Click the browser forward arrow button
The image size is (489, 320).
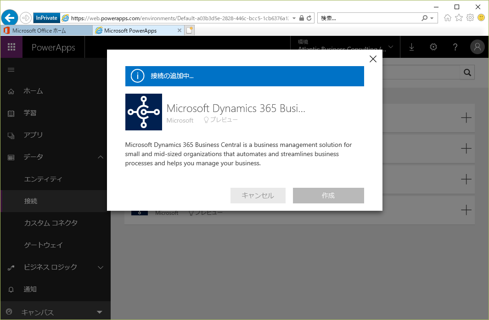(26, 18)
